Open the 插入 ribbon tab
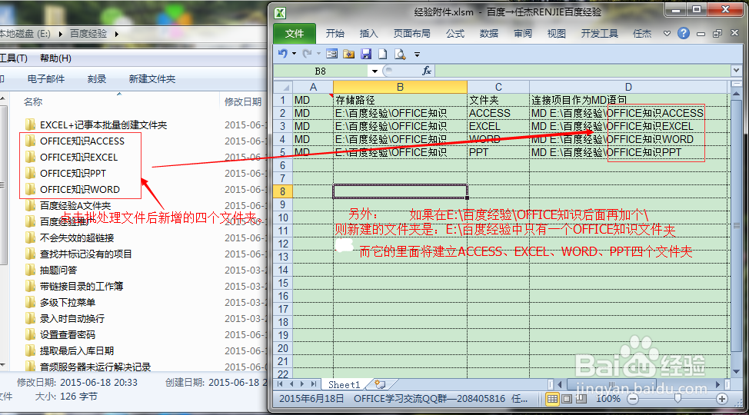The image size is (749, 415). click(x=368, y=33)
